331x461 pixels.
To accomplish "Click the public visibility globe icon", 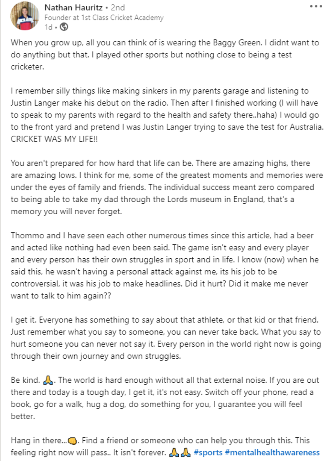I will [x=64, y=27].
